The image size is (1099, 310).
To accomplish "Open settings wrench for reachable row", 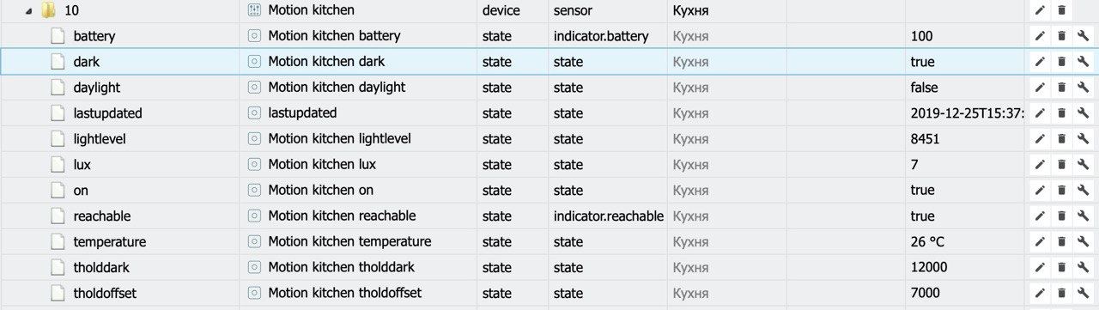I will click(x=1083, y=216).
